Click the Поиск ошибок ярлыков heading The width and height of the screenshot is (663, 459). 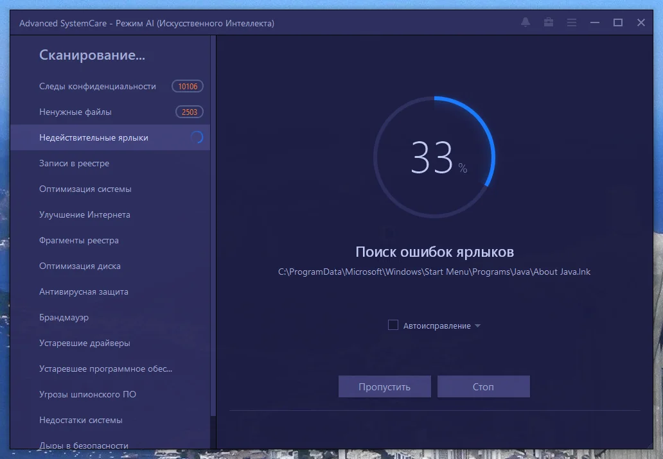tap(435, 252)
